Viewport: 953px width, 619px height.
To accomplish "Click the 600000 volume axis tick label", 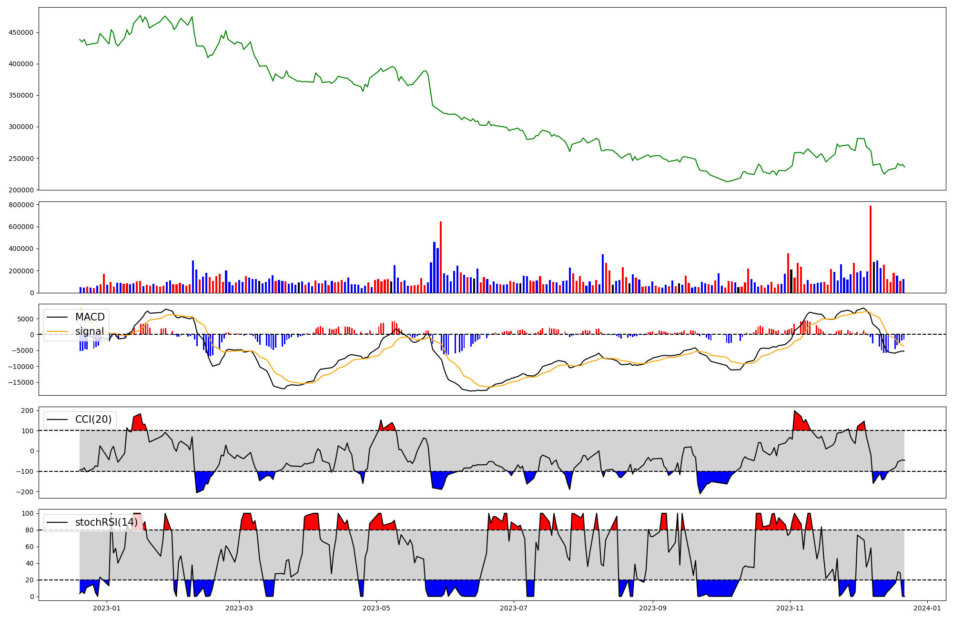I will pyautogui.click(x=21, y=227).
